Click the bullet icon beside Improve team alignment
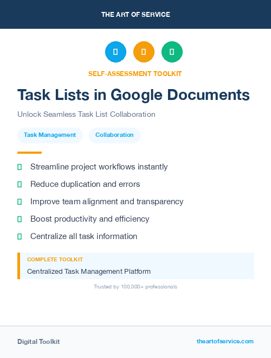271x358 pixels. click(20, 202)
